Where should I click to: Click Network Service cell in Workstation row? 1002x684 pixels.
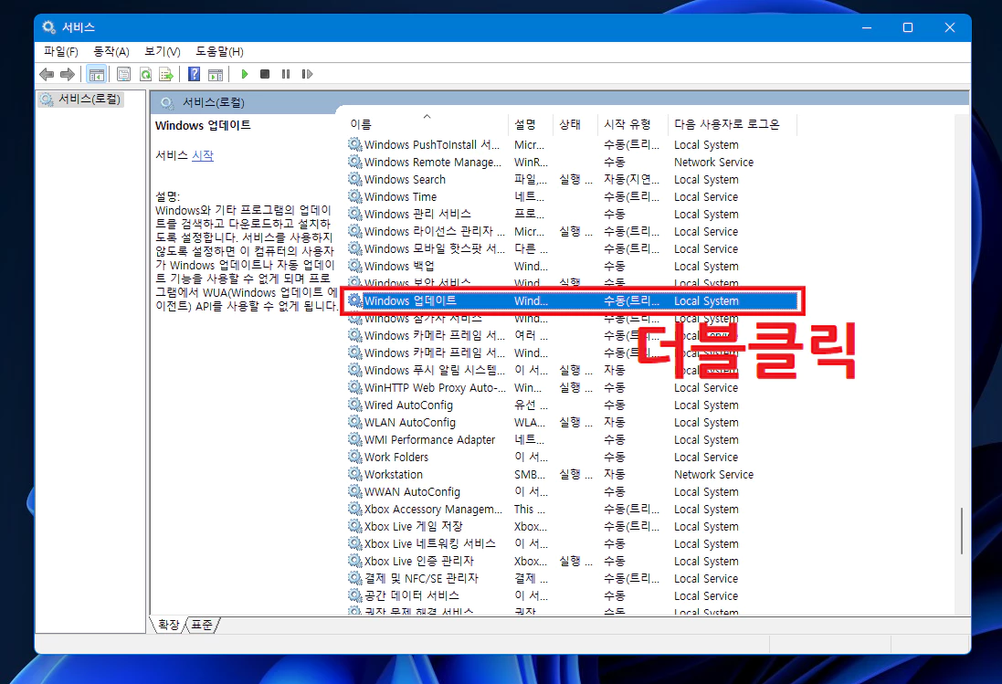pyautogui.click(x=713, y=475)
